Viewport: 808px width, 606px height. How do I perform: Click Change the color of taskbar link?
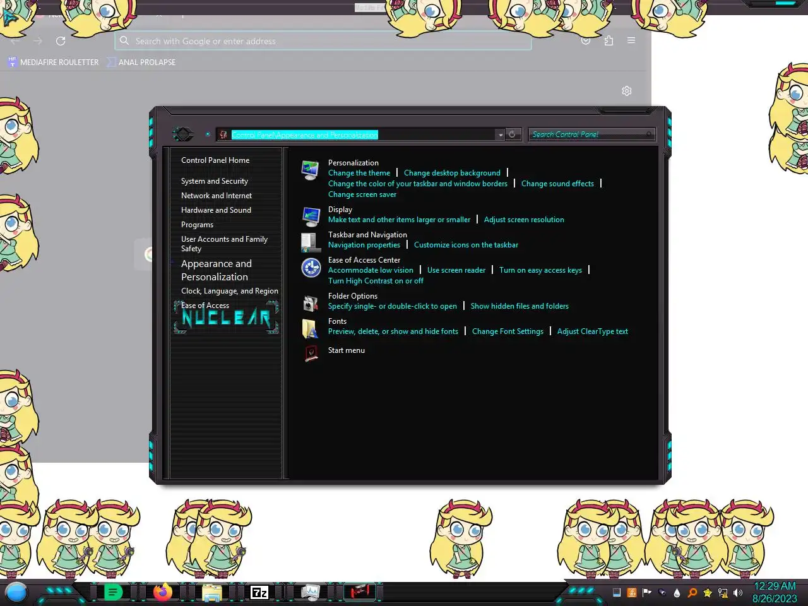click(x=418, y=184)
